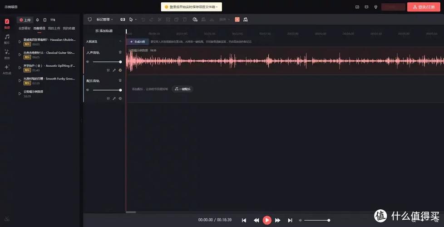The image size is (444, 227).
Task: Rewind with the double-left arrow button
Action: coord(256,220)
